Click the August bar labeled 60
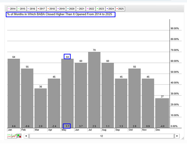 tap(108, 95)
